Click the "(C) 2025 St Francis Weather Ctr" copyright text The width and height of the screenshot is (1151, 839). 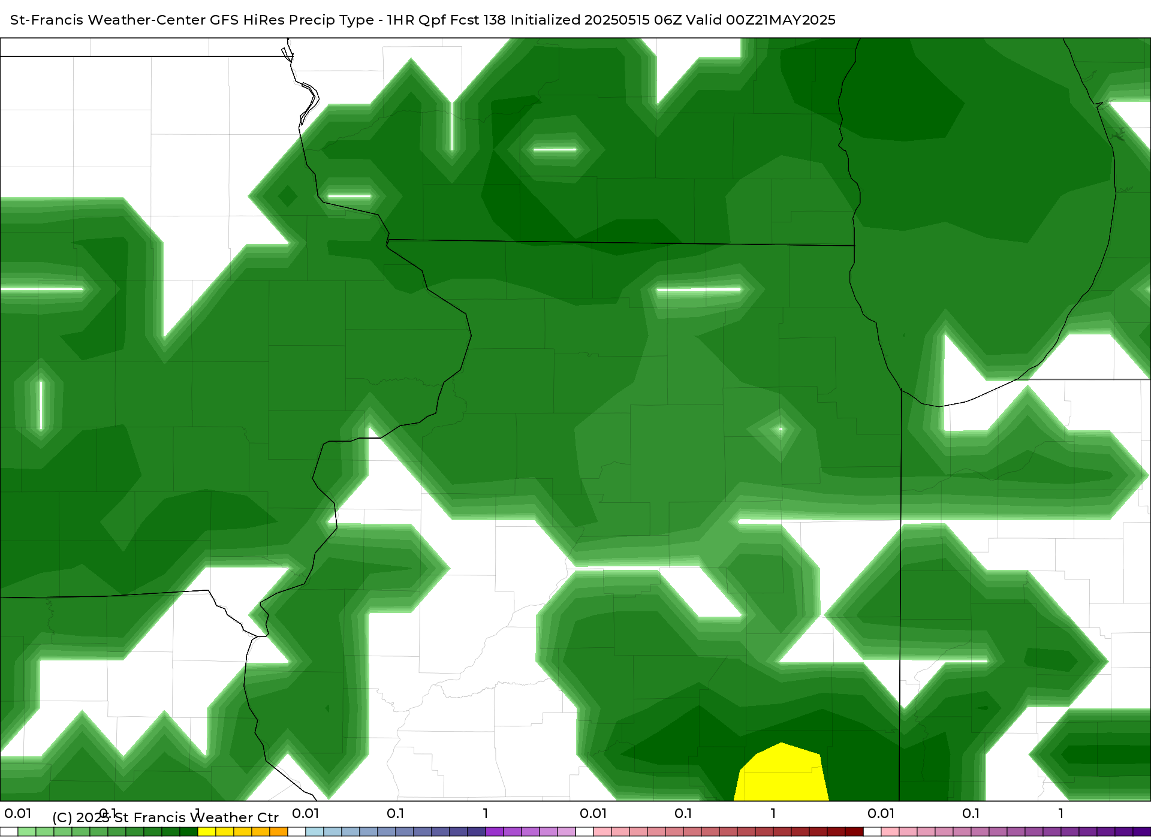coord(165,817)
